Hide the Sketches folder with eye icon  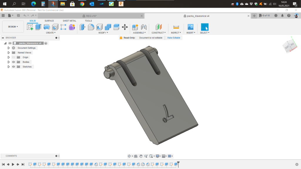pos(14,67)
